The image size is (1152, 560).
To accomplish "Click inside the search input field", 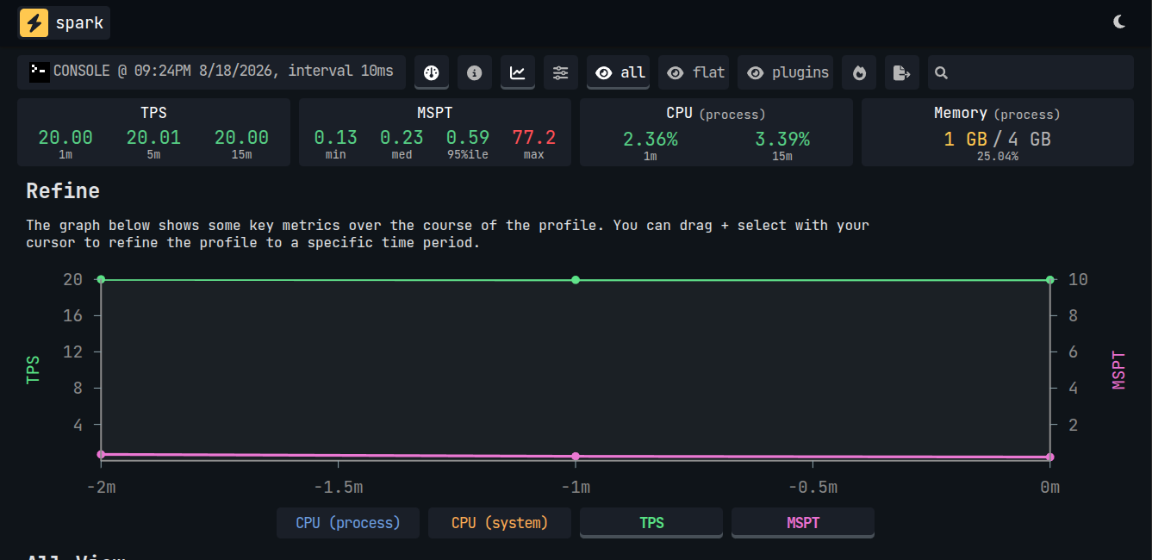I will coord(1039,73).
